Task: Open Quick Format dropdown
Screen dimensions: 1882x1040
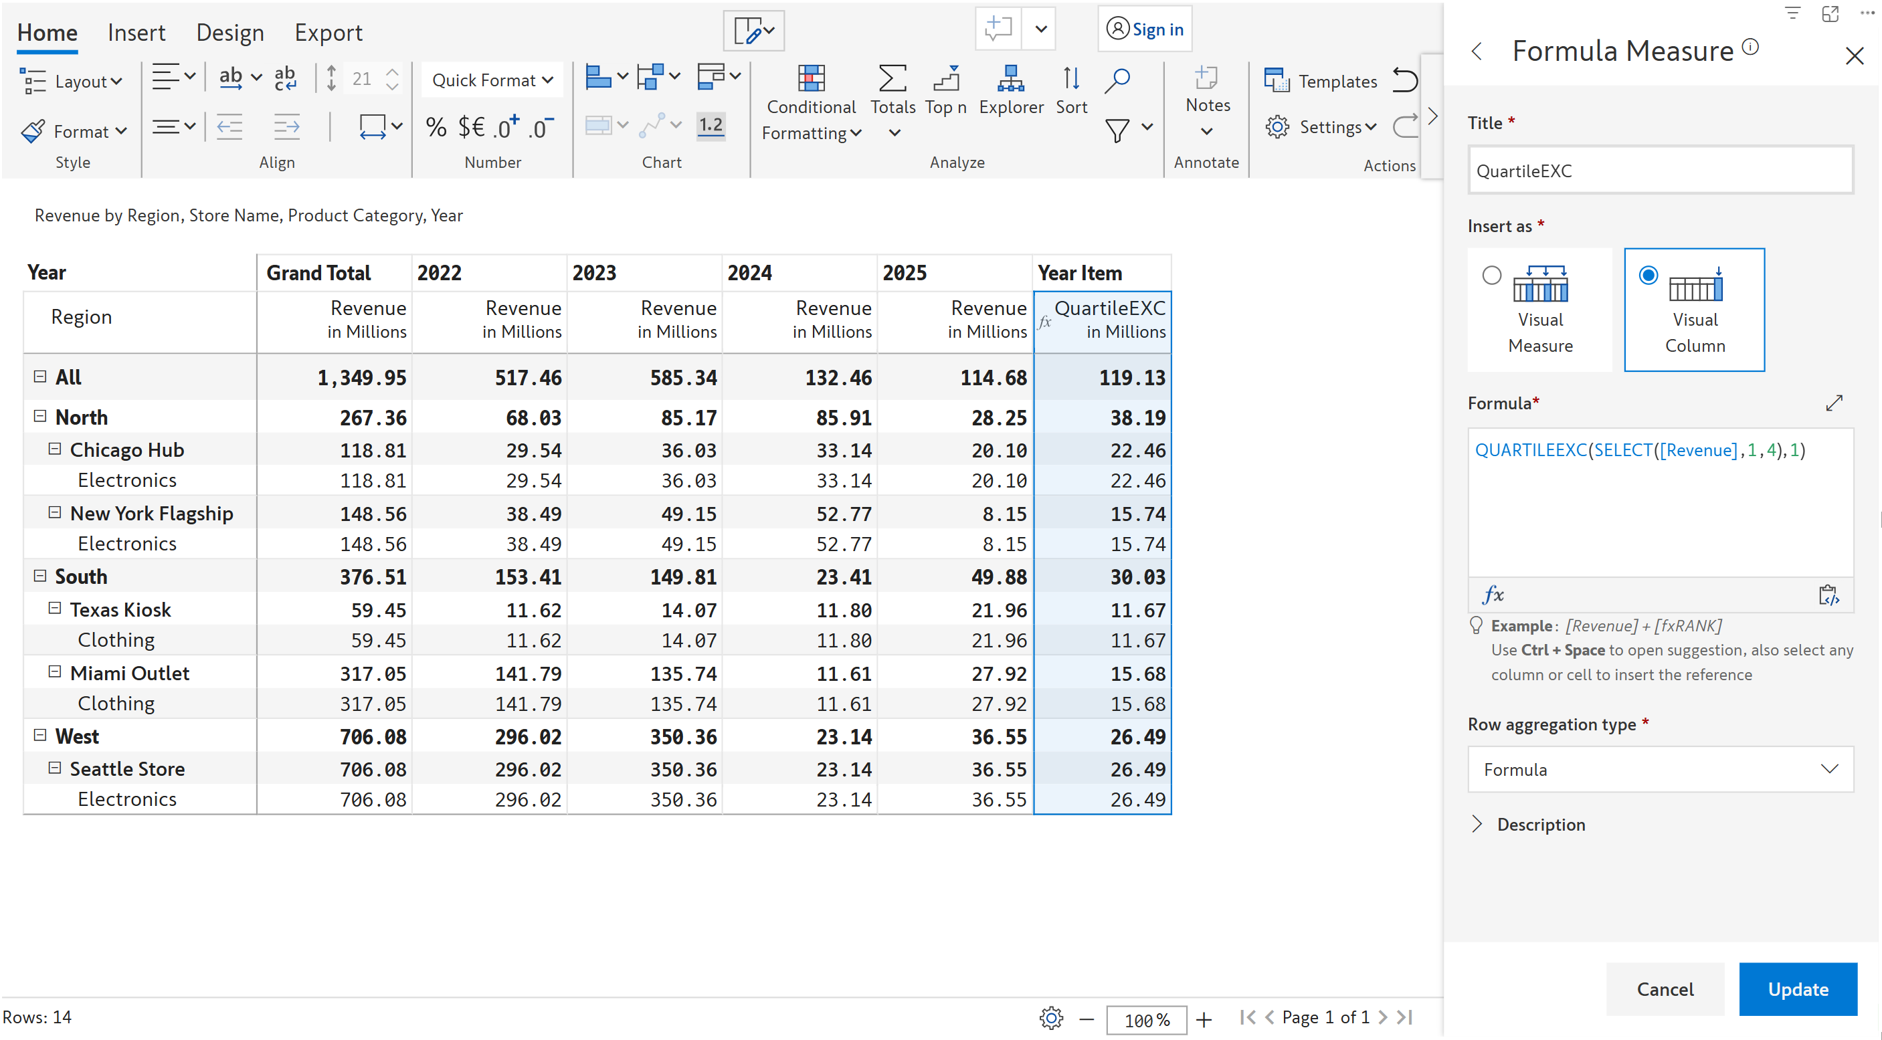Action: tap(492, 80)
